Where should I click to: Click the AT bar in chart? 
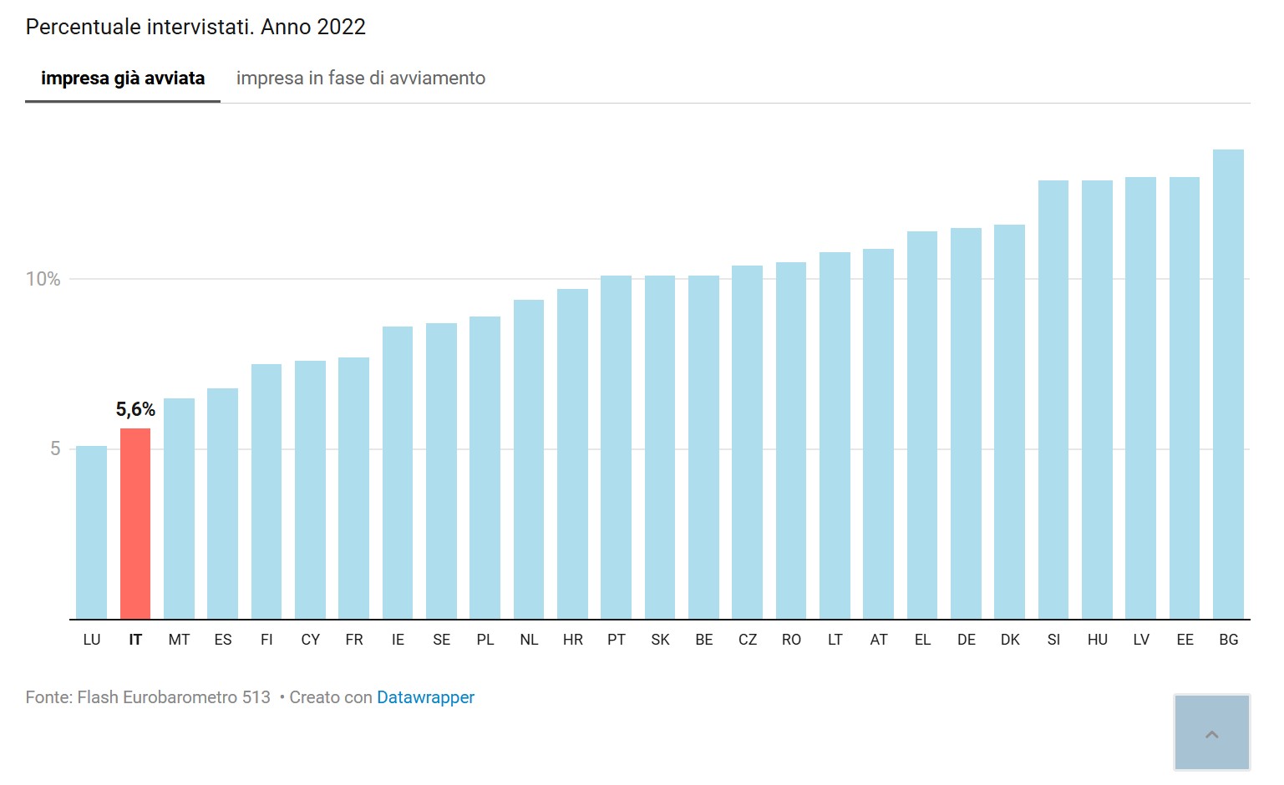878,434
